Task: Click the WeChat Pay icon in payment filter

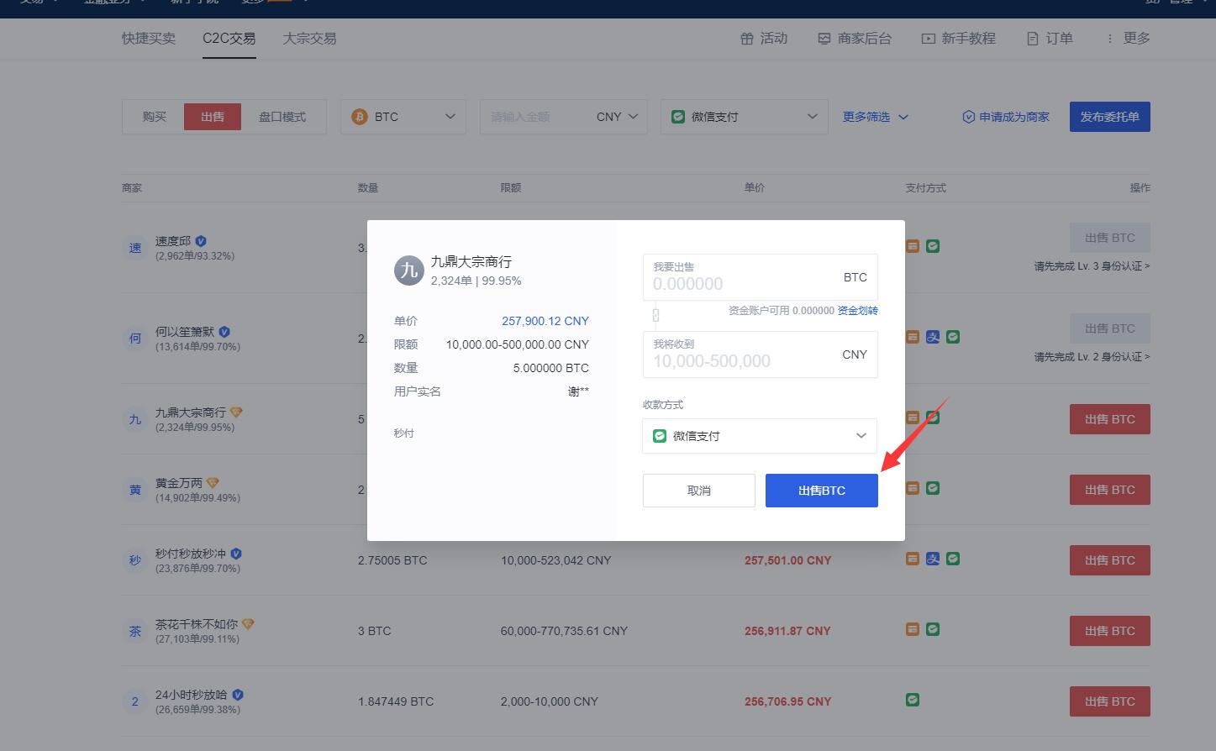Action: [x=678, y=117]
